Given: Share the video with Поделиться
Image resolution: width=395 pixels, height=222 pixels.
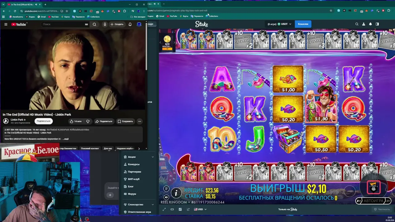Looking at the screenshot, I should 104,121.
